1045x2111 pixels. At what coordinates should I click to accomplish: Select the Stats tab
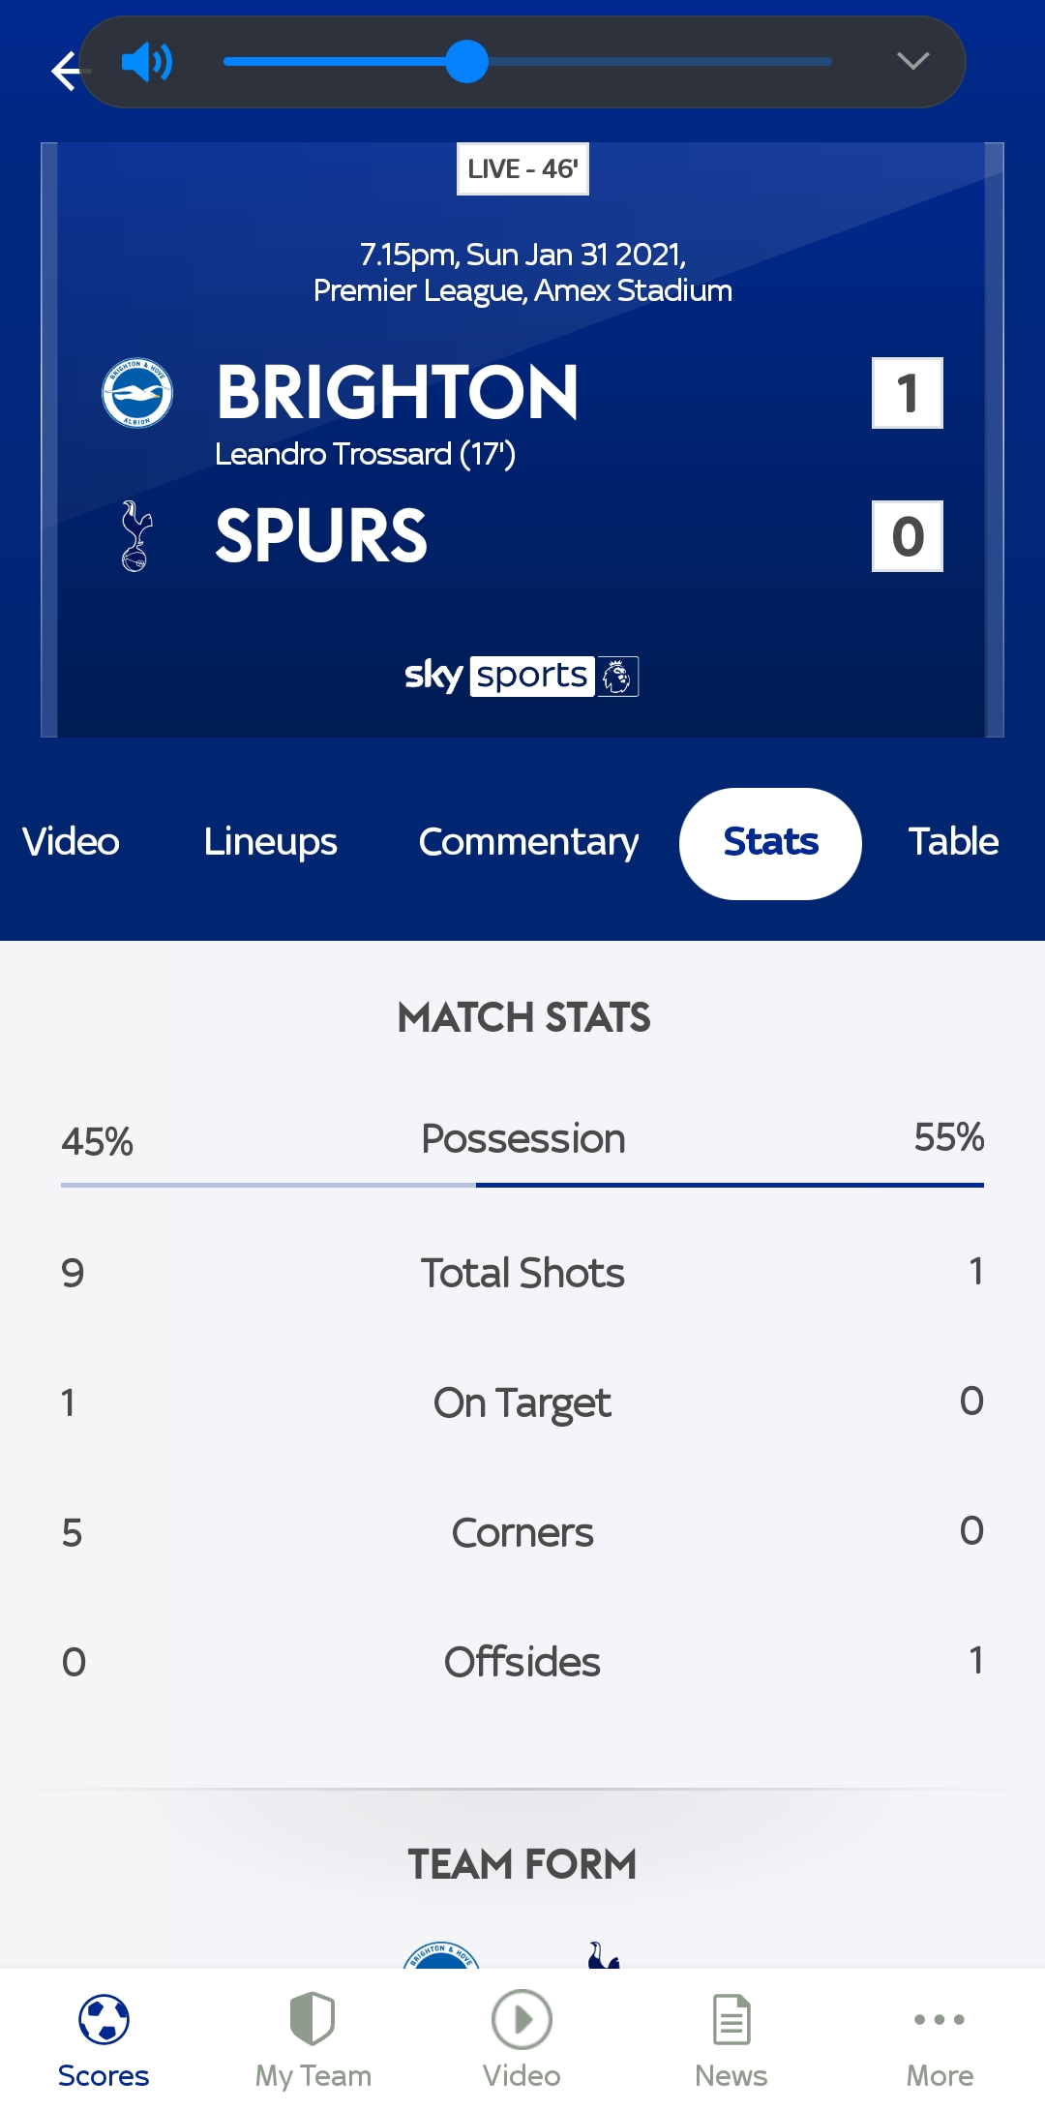770,843
